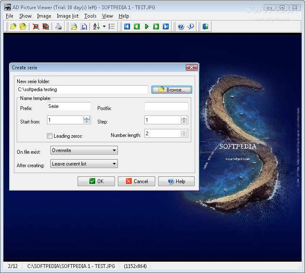
Task: Click the Cancel button
Action: 136,181
